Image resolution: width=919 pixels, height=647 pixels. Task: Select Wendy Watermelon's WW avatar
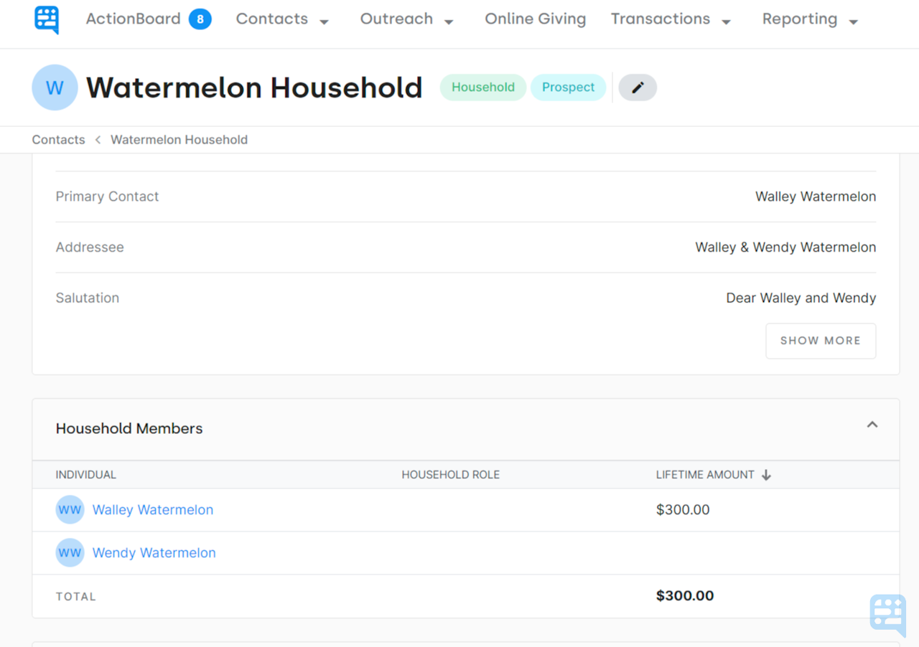(x=70, y=552)
